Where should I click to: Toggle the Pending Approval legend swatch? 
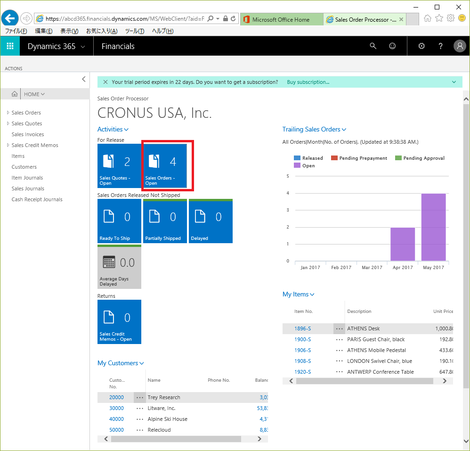click(x=398, y=158)
